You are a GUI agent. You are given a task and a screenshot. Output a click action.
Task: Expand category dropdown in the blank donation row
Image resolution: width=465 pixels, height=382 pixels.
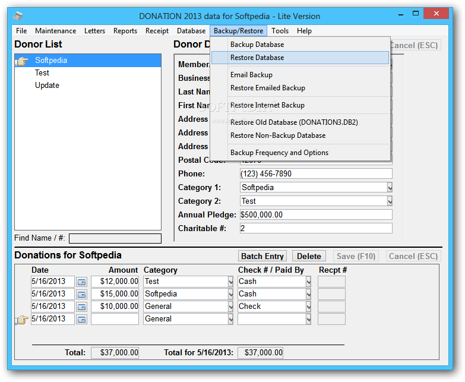(x=230, y=319)
